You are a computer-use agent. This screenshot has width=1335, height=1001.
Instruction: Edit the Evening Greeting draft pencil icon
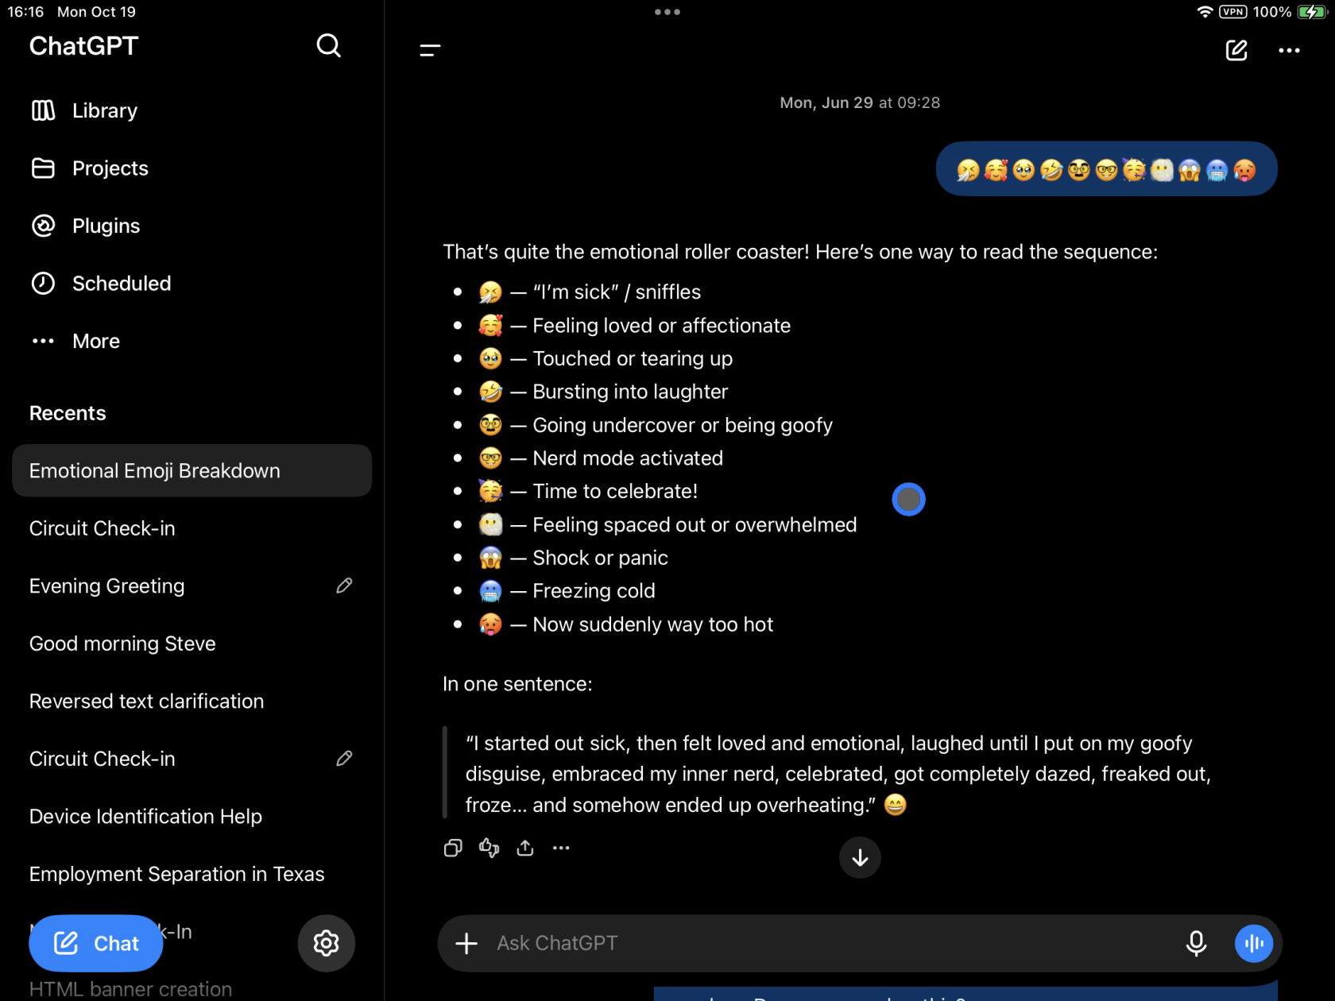click(344, 586)
